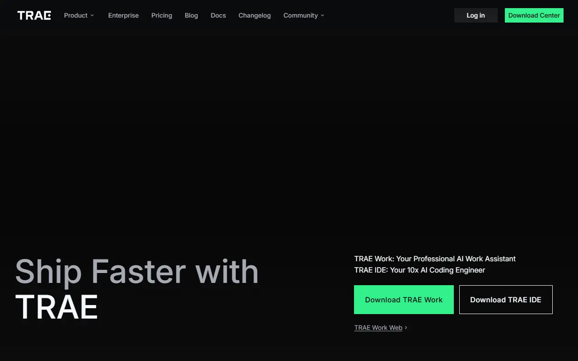This screenshot has height=361, width=578.
Task: Open the Enterprise page
Action: 123,15
